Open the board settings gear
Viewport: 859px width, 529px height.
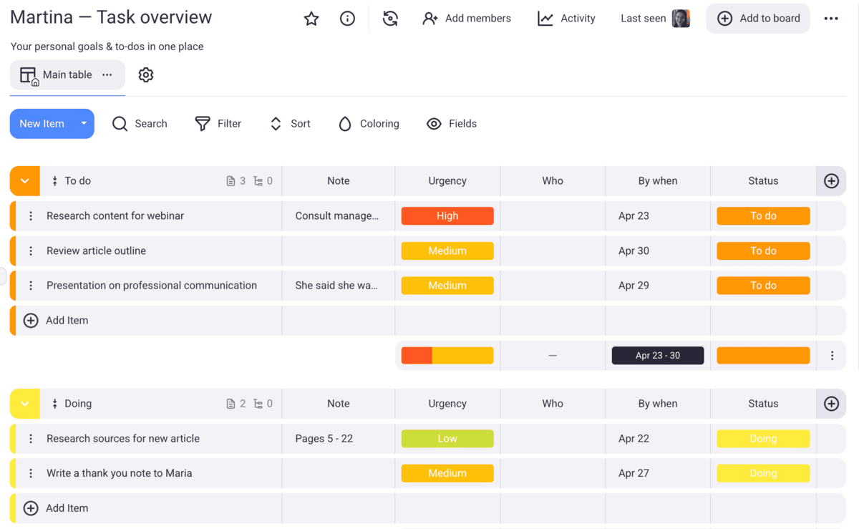coord(146,74)
